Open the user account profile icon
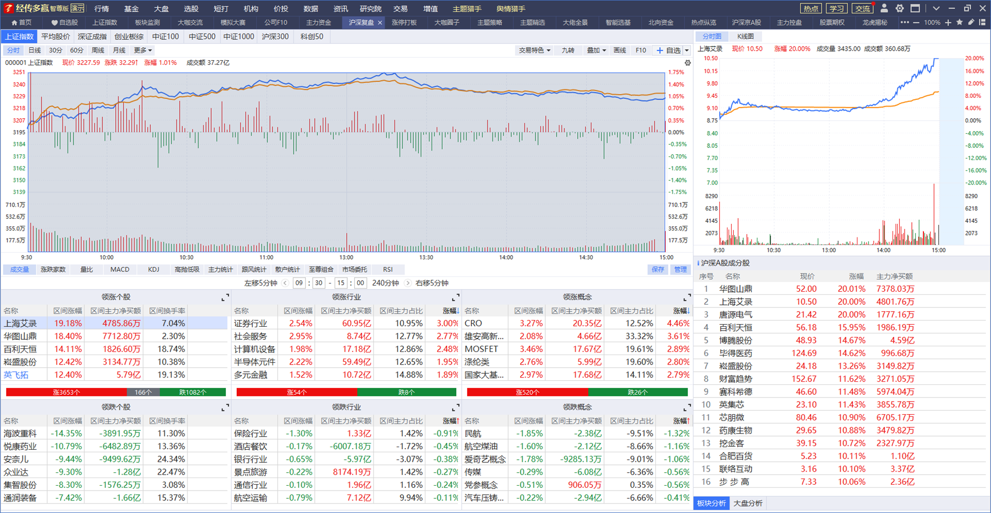The height and width of the screenshot is (513, 991). pos(884,8)
